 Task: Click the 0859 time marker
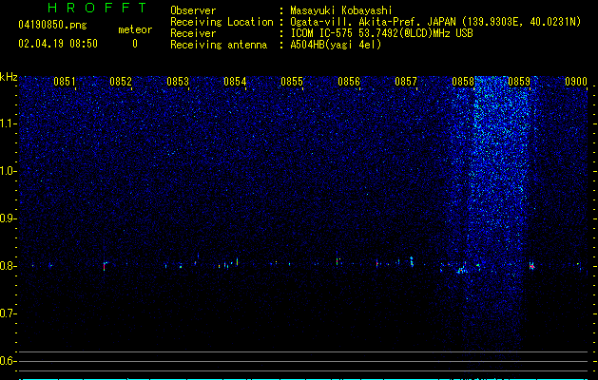(x=519, y=82)
